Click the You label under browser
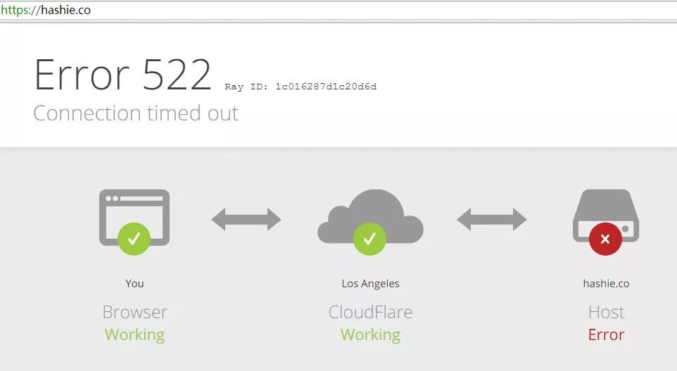The width and height of the screenshot is (677, 371). pos(134,283)
